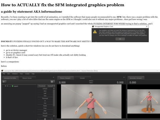Open the gear settings dropdown in Animation Set Editor

click(52, 82)
